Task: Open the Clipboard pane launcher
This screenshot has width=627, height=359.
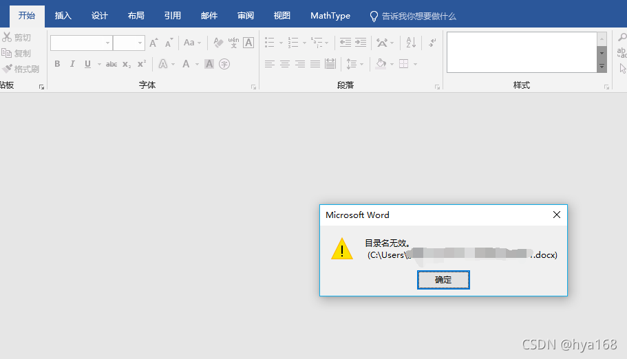Action: click(x=41, y=87)
